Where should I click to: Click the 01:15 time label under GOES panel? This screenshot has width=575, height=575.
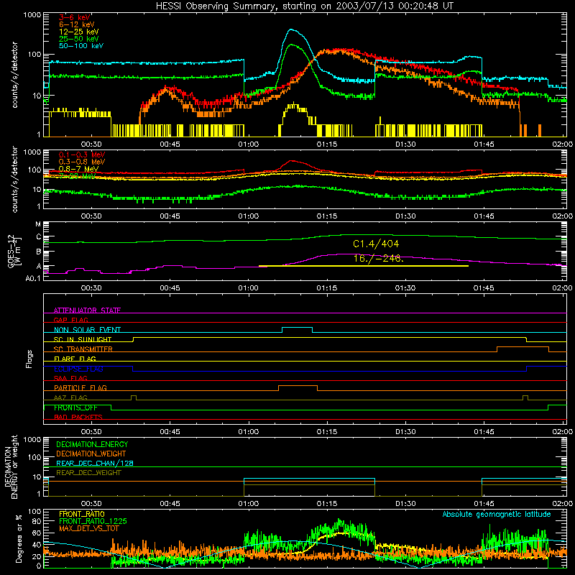(327, 288)
